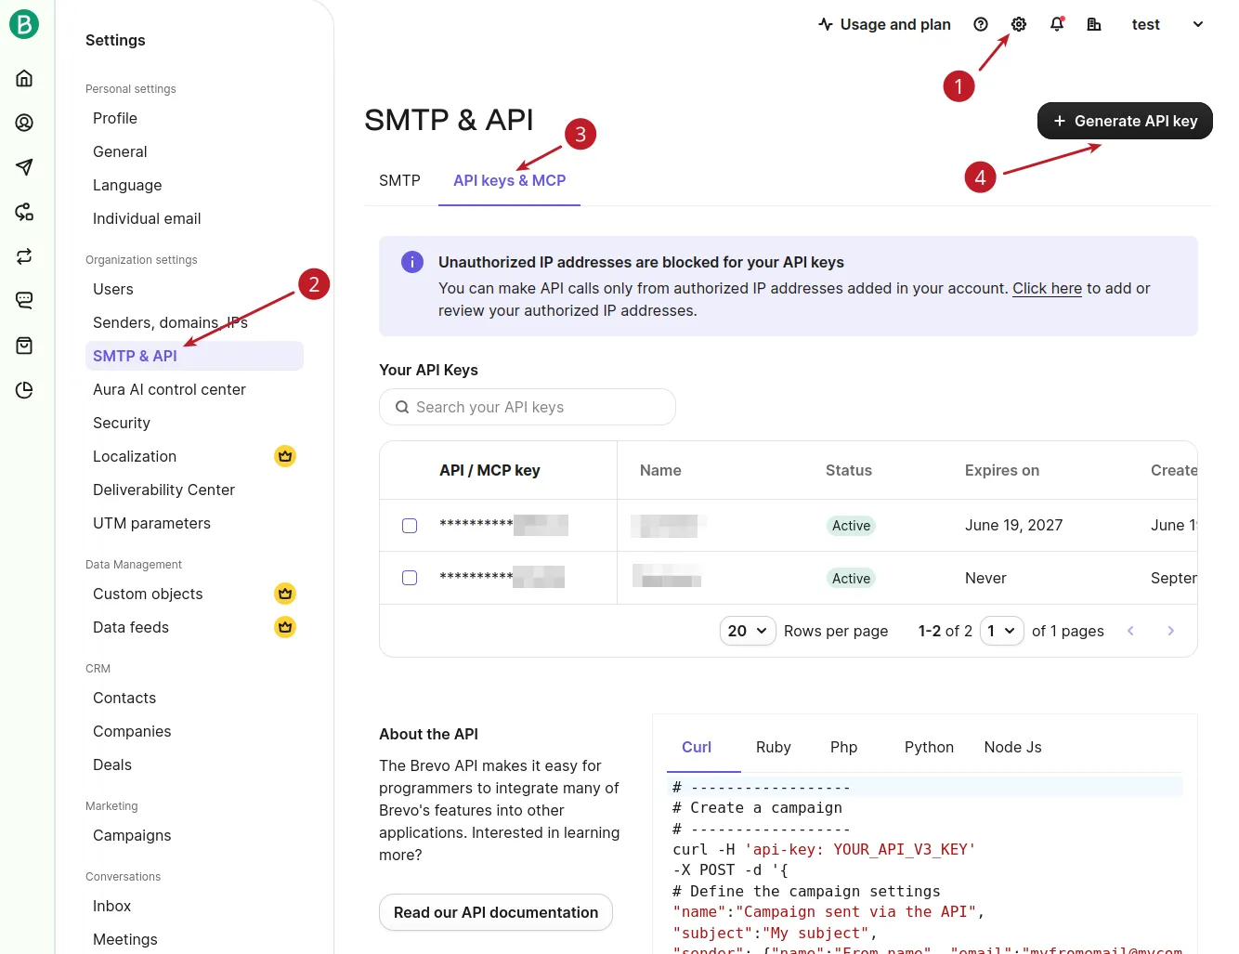Open the Contacts sidebar icon
Viewport: 1239px width, 954px height.
click(24, 123)
